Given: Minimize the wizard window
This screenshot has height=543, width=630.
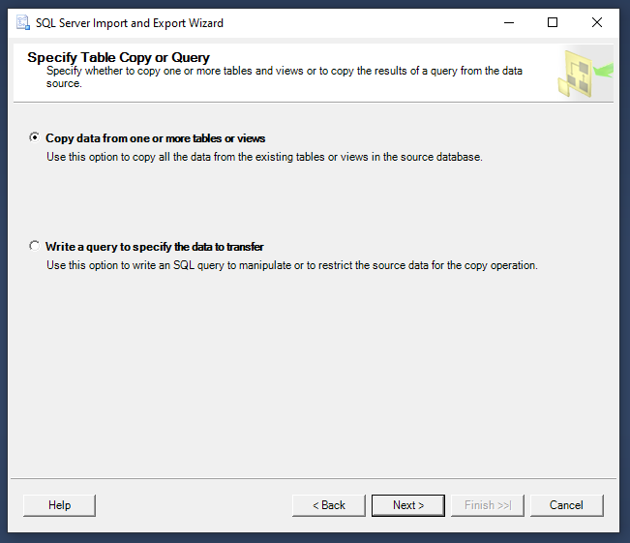Looking at the screenshot, I should point(509,23).
